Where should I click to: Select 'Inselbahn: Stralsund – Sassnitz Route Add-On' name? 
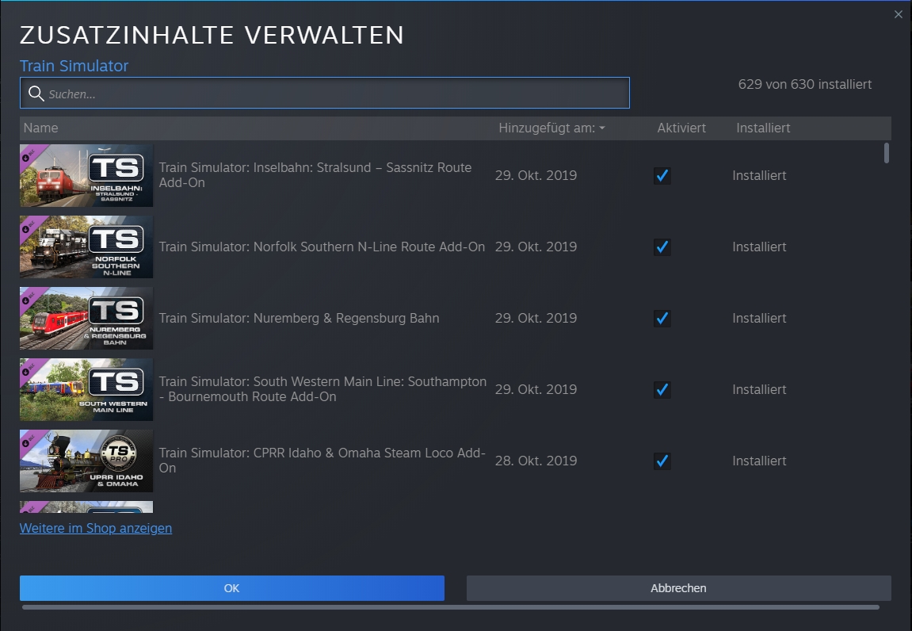pyautogui.click(x=315, y=174)
